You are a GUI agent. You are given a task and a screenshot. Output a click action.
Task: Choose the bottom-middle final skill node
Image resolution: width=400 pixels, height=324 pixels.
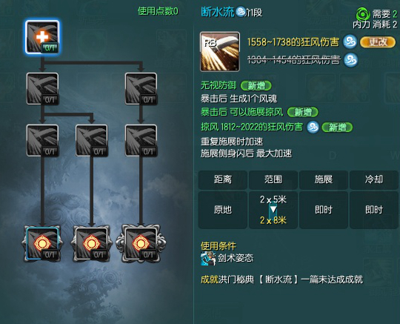(92, 244)
